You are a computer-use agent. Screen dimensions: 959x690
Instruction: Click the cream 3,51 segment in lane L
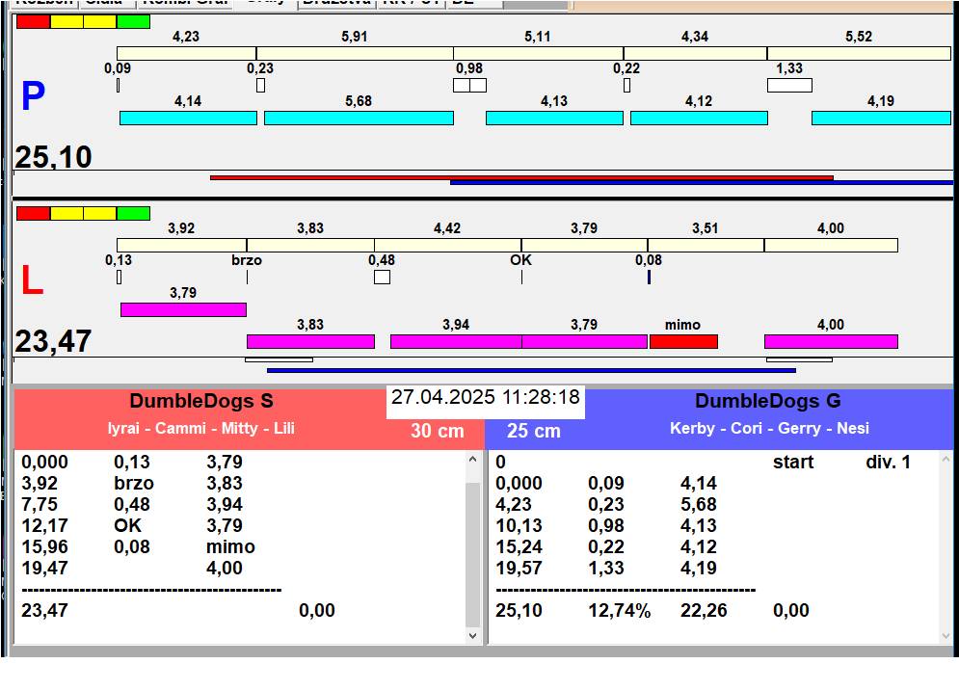[706, 246]
